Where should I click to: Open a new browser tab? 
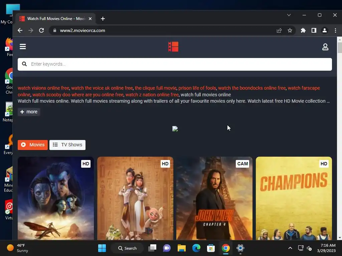[103, 19]
